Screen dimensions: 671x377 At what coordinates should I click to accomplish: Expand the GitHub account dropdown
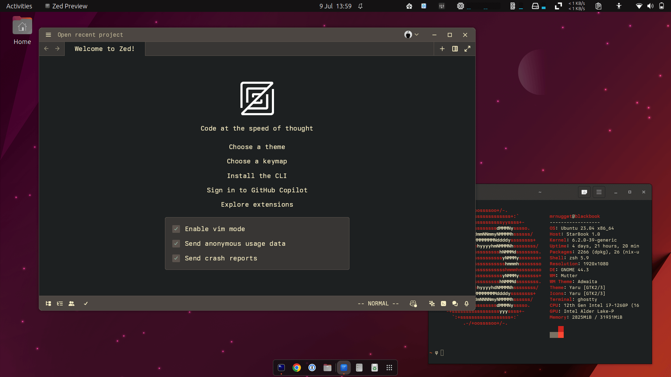pyautogui.click(x=412, y=35)
